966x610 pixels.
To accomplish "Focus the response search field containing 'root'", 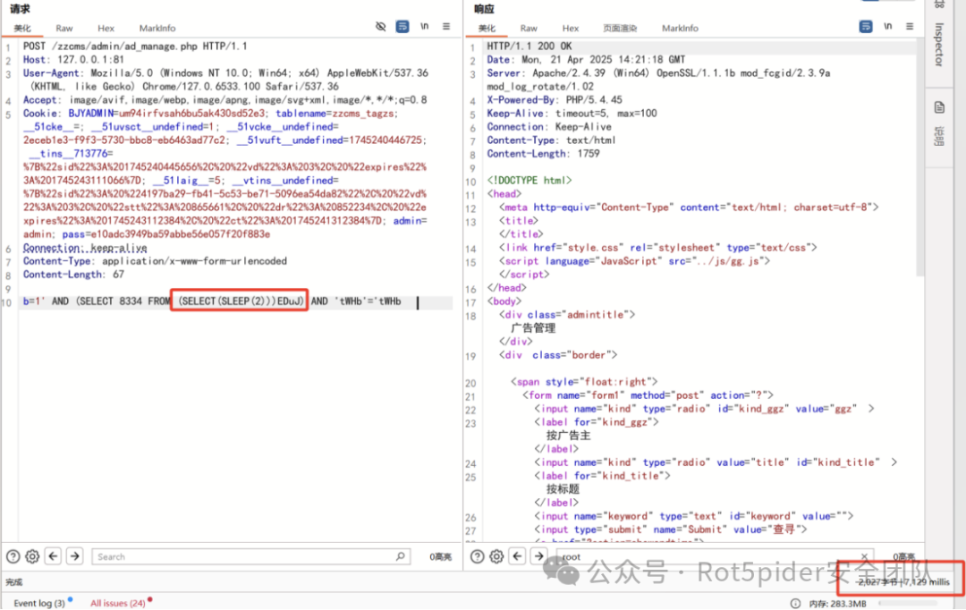I will tap(715, 556).
